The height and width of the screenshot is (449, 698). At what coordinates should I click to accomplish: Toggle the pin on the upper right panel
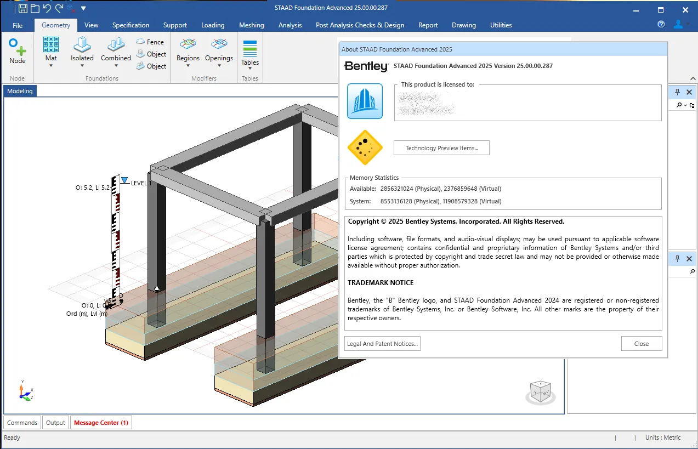click(677, 92)
